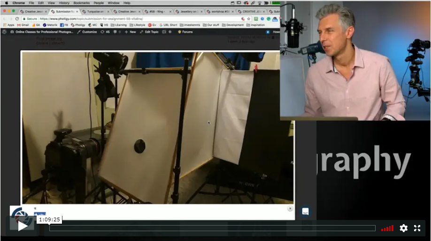Screen dimensions: 431x241
Task: Enter fullscreen mode in video player
Action: (417, 228)
